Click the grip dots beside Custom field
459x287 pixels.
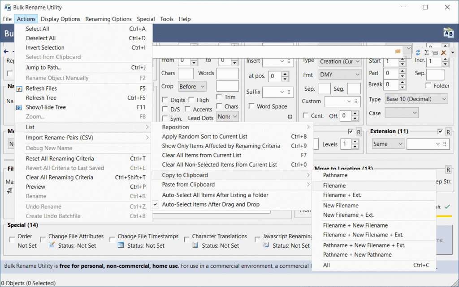point(356,101)
